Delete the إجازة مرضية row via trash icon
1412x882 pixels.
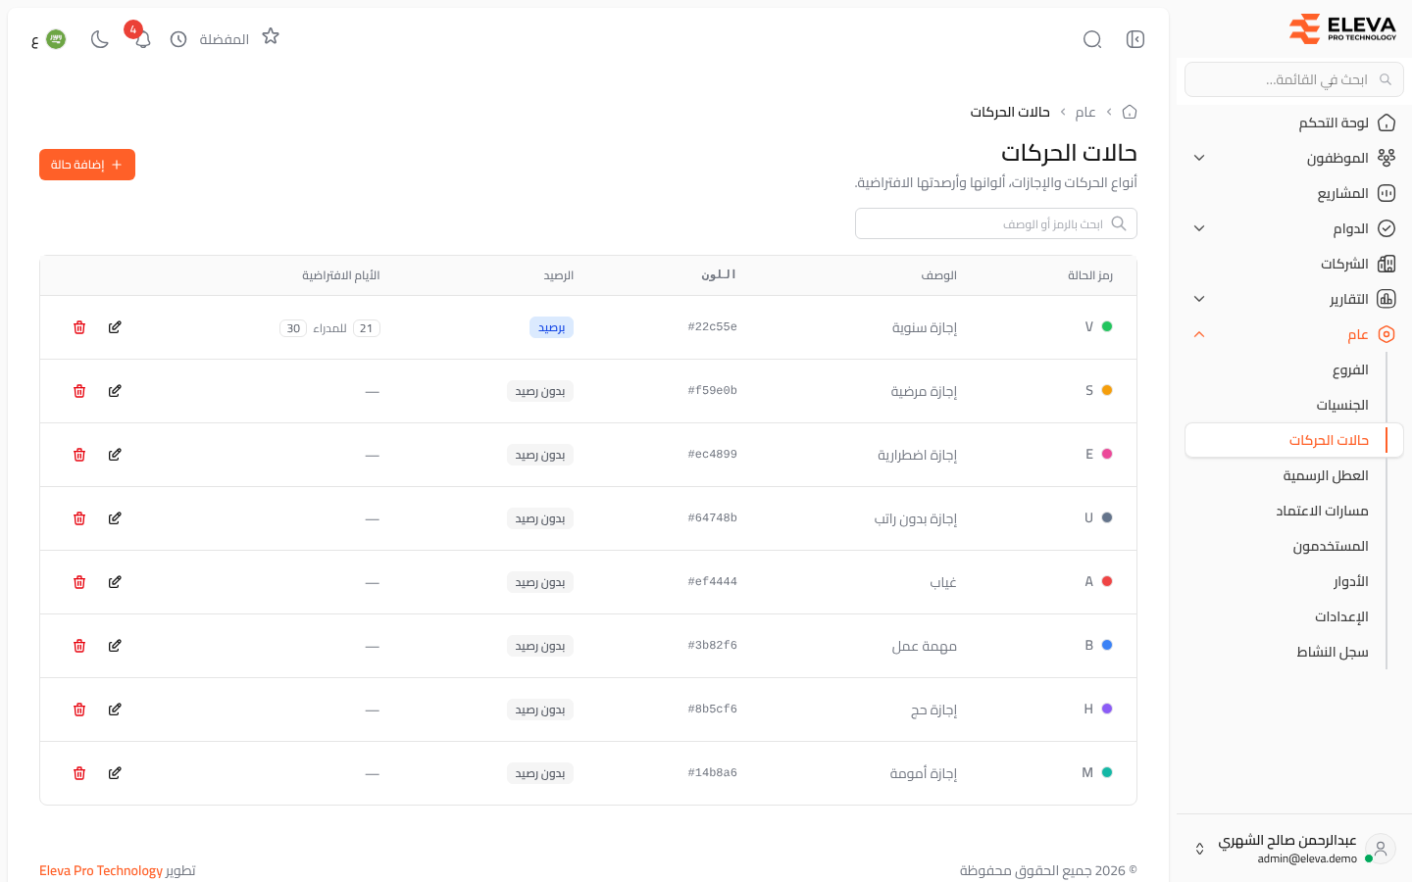pos(79,391)
